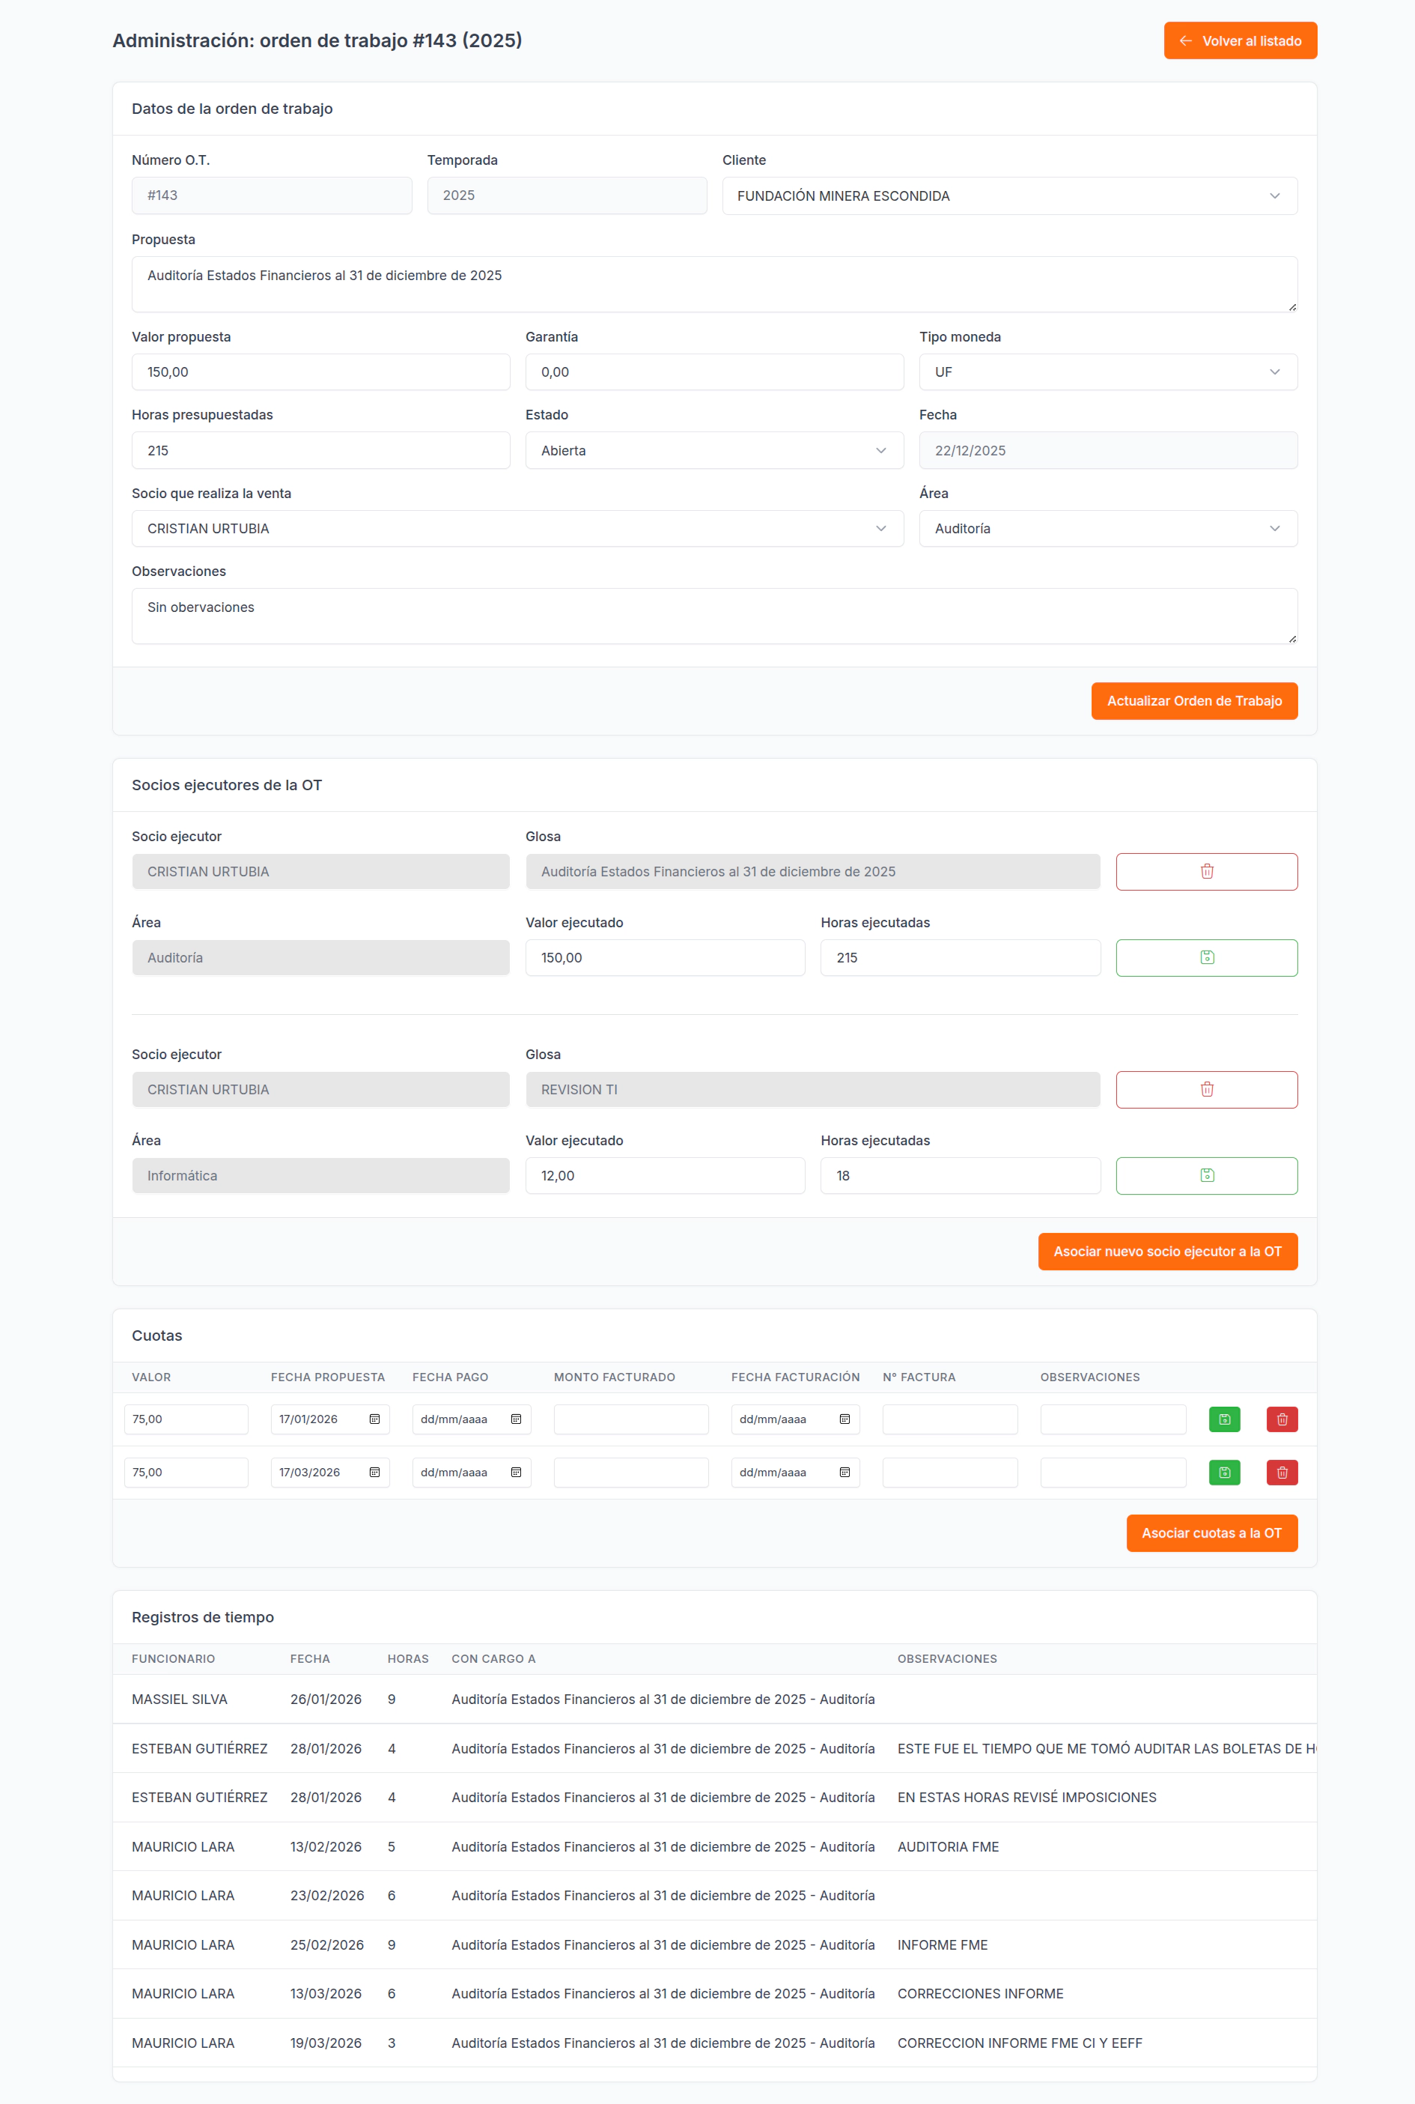This screenshot has width=1415, height=2104.
Task: Click the Valor propuesta field
Action: (320, 371)
